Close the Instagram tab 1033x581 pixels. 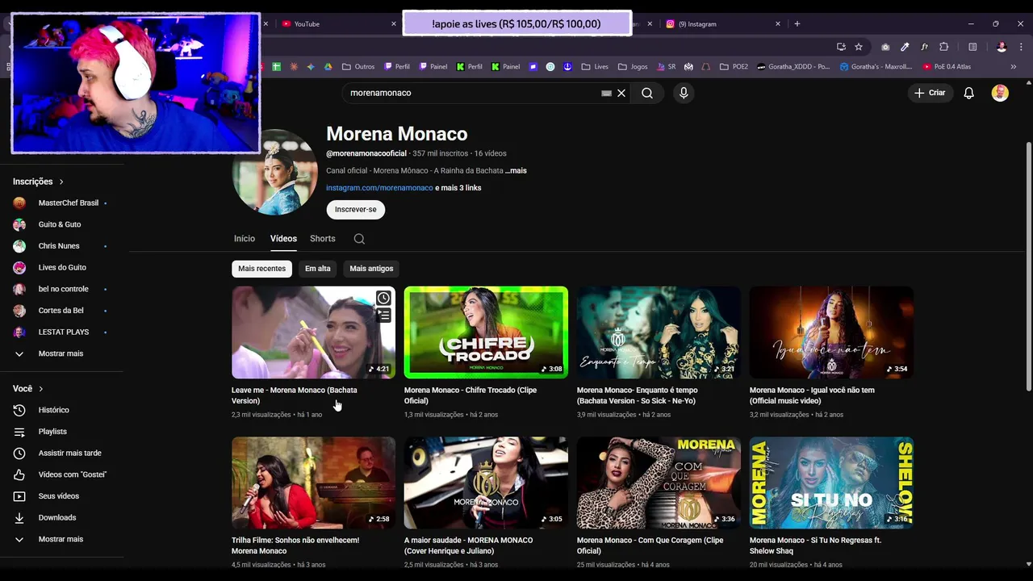(778, 23)
